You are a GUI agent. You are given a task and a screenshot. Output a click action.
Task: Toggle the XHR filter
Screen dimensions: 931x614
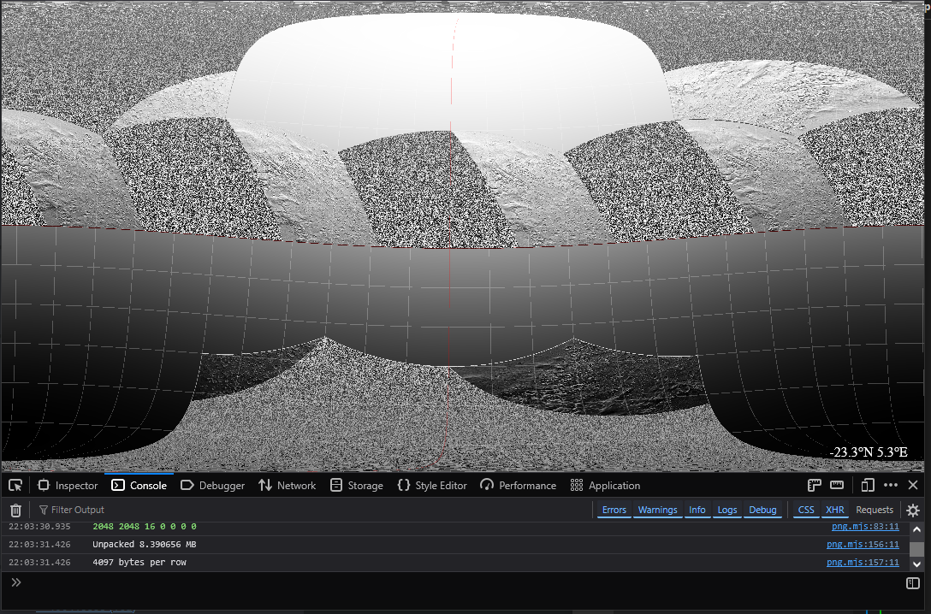coord(835,510)
